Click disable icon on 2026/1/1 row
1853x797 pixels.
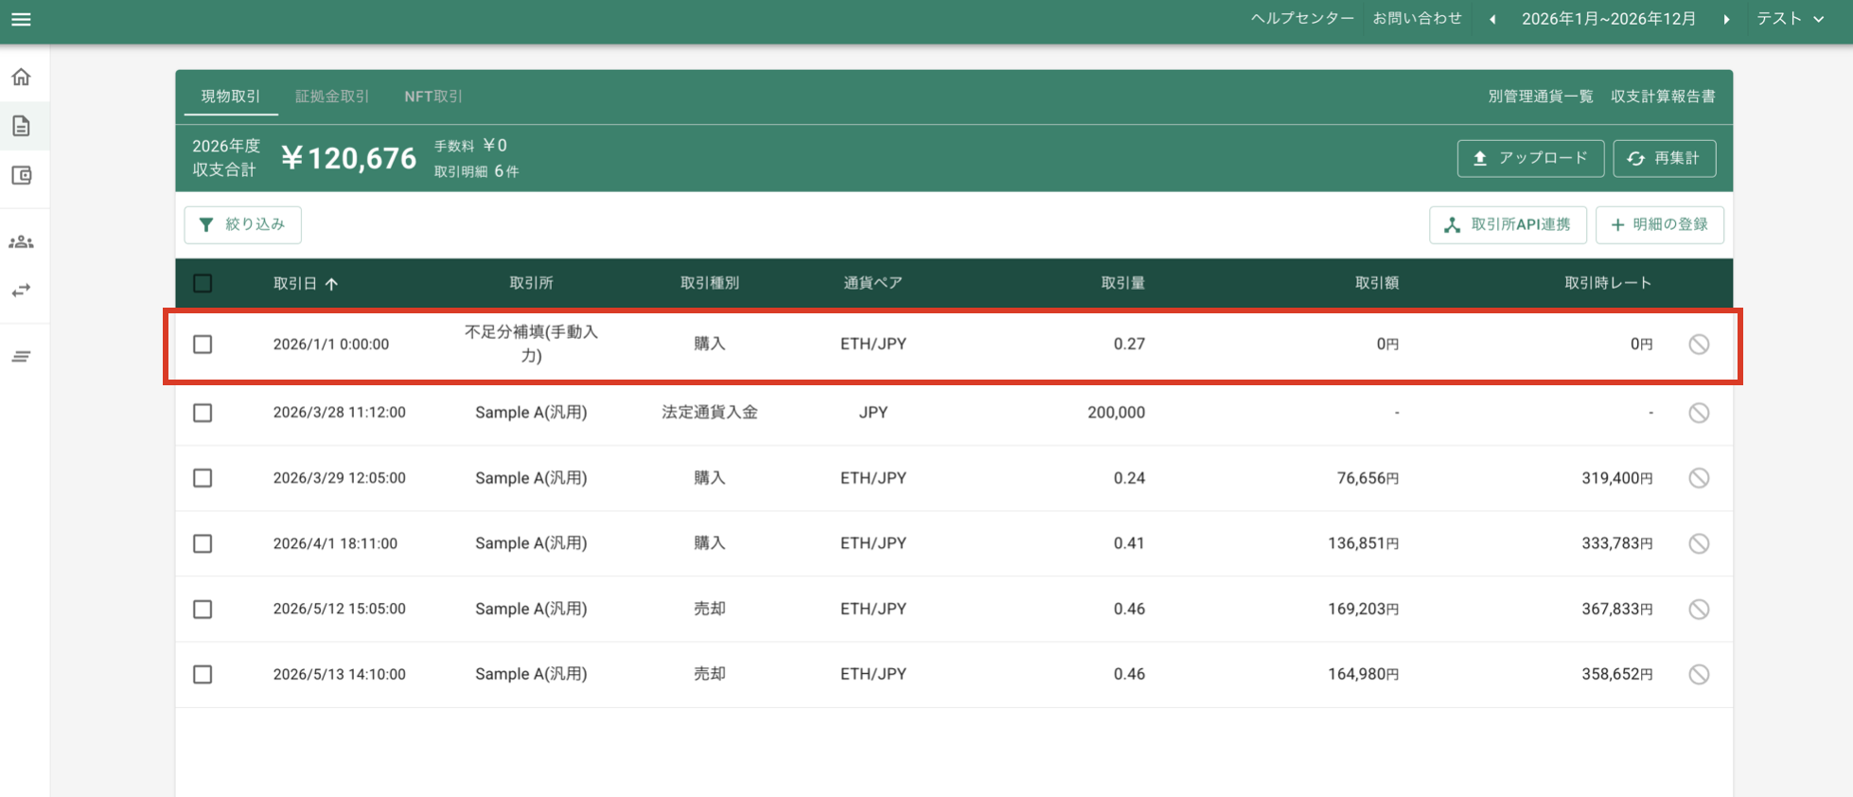tap(1699, 345)
